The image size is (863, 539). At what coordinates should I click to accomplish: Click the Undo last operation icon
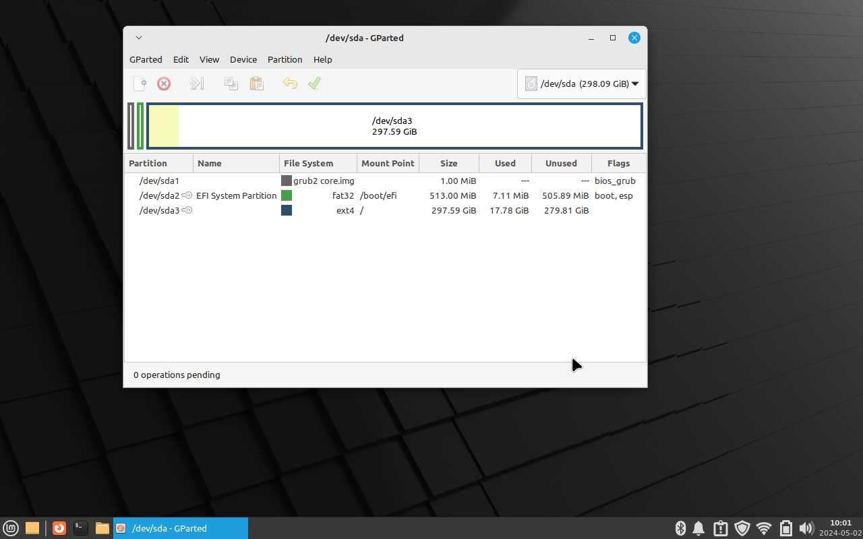[290, 84]
